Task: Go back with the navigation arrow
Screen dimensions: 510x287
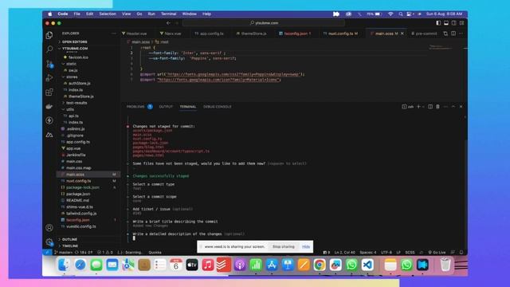Action: tap(168, 23)
